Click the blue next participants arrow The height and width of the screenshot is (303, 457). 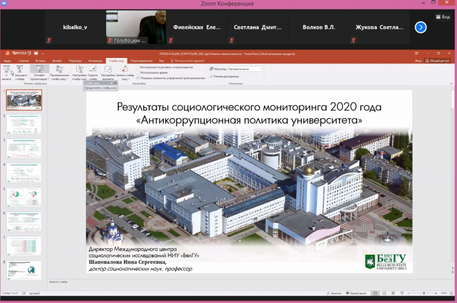pyautogui.click(x=420, y=27)
